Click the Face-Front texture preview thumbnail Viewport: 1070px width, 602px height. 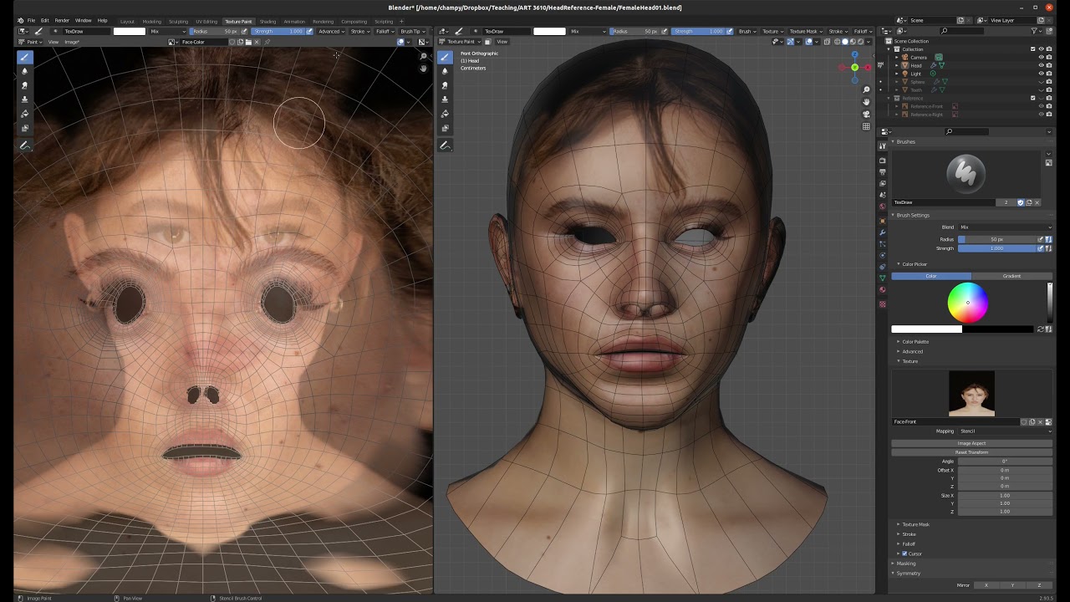click(971, 394)
